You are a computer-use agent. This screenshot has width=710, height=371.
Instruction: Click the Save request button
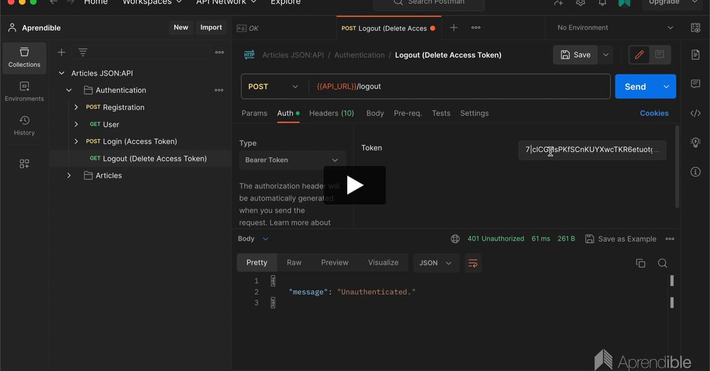pos(576,55)
